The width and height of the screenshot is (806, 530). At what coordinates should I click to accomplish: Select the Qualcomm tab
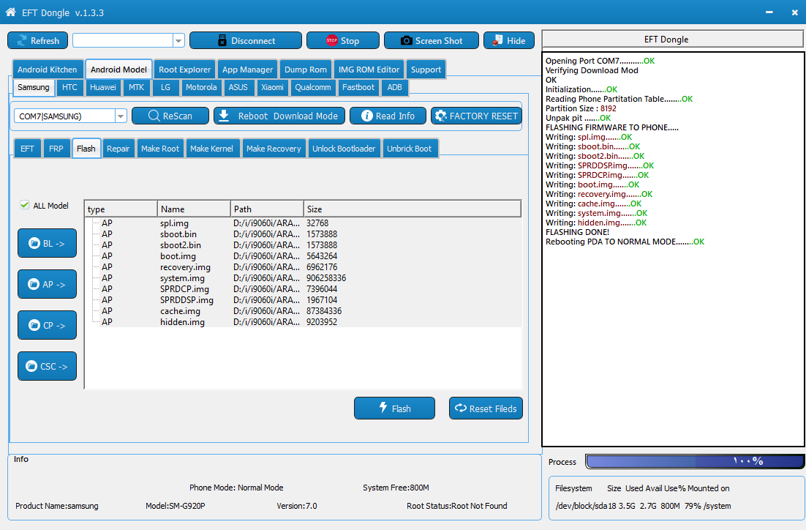[313, 87]
